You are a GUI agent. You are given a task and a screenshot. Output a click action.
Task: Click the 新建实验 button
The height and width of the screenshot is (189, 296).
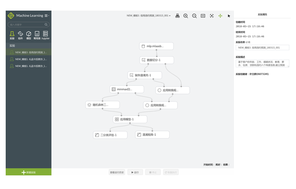click(28, 172)
